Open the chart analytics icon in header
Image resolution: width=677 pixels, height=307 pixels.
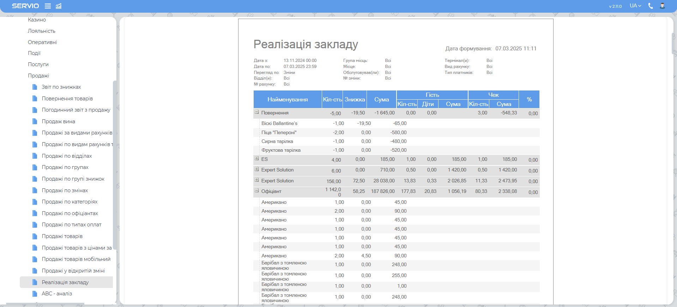pos(59,6)
